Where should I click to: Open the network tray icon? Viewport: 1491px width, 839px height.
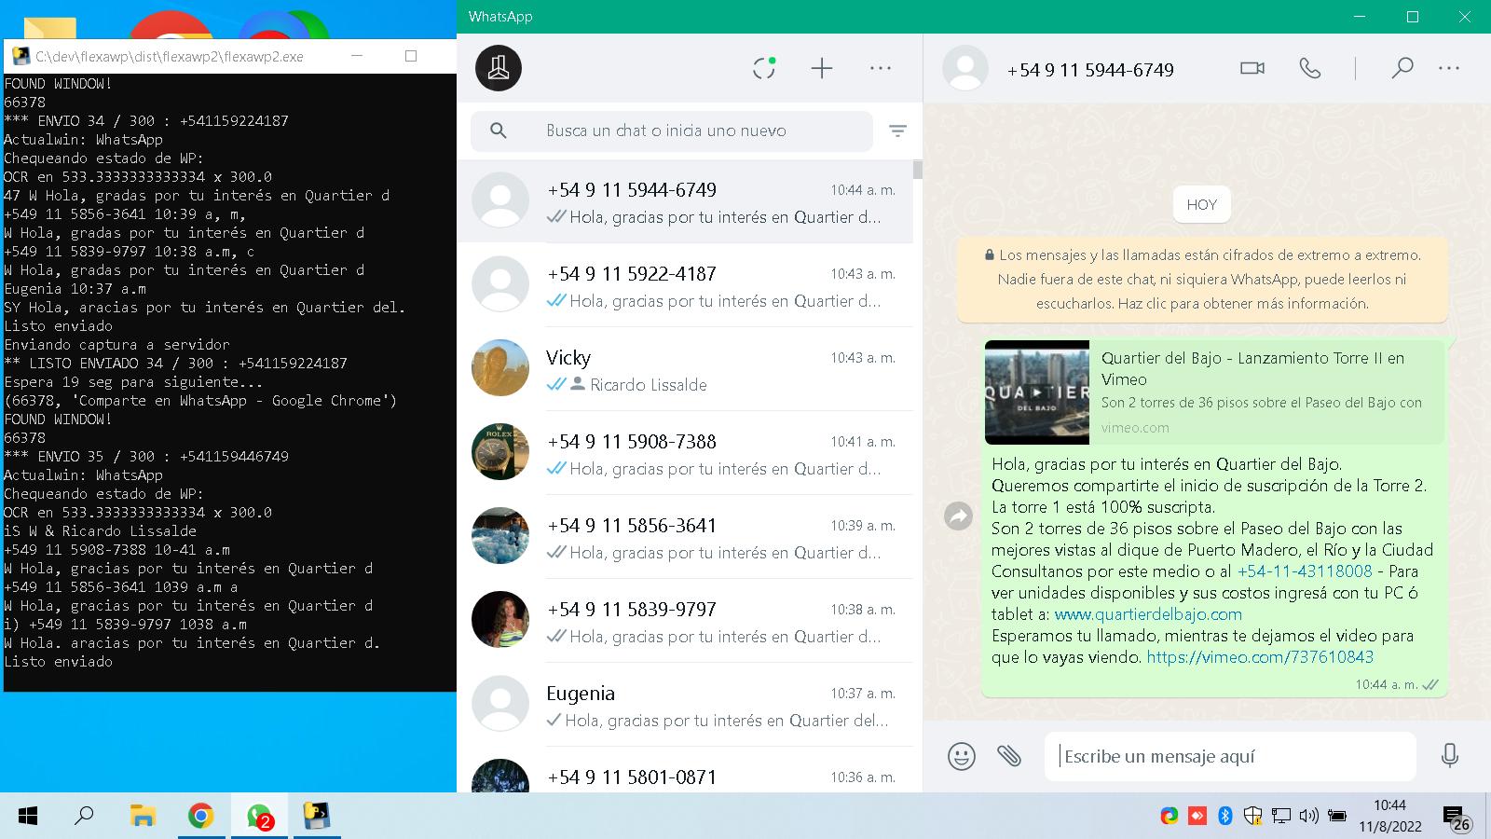pos(1281,816)
